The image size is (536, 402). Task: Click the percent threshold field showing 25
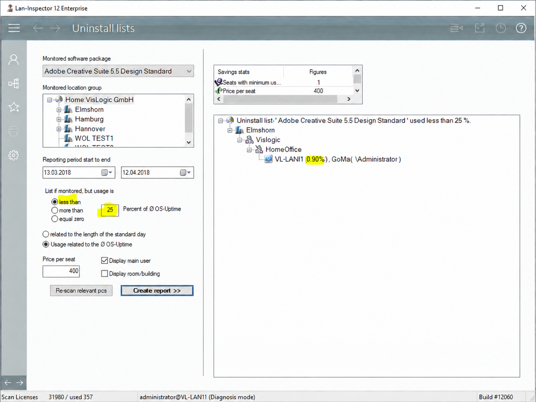tap(110, 210)
